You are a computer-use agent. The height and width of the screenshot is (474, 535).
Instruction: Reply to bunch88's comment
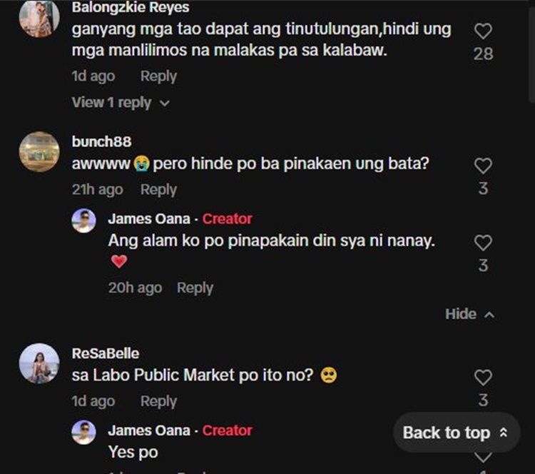[x=158, y=190]
